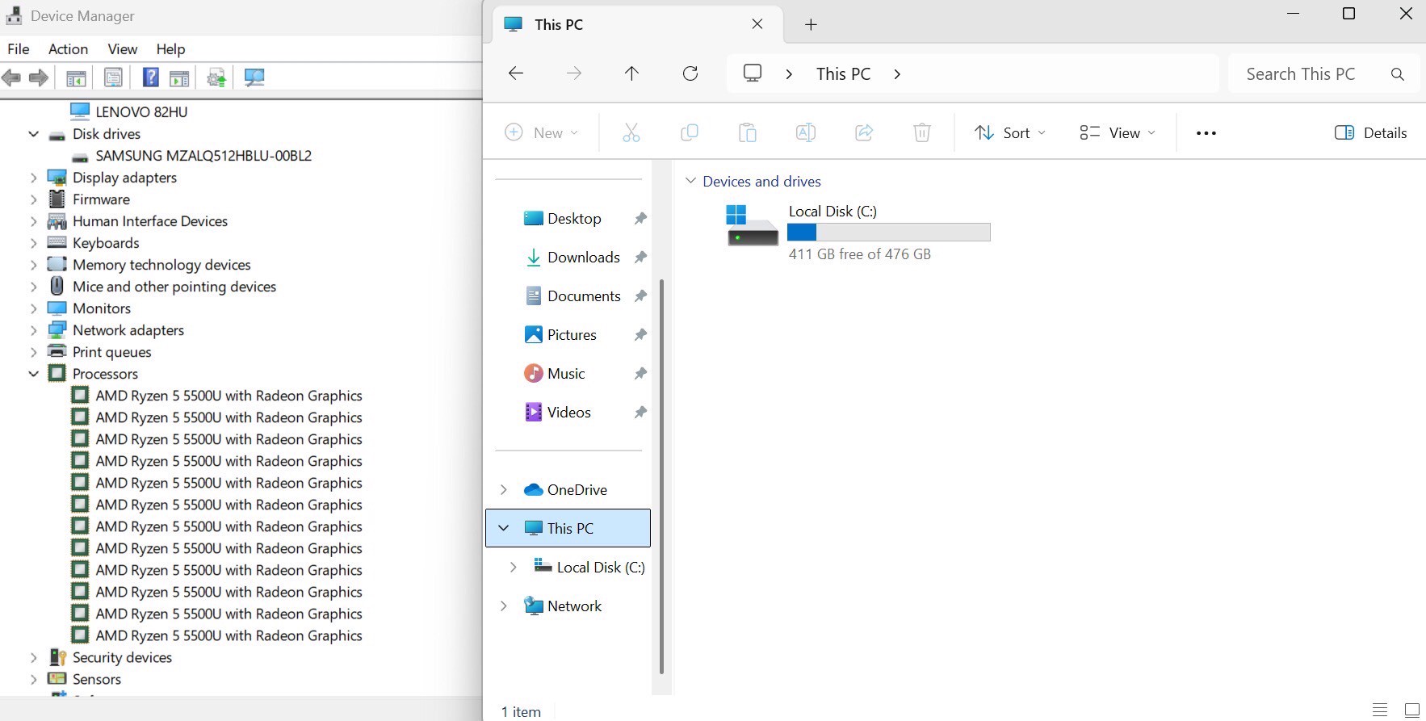
Task: Expand the OneDrive tree node
Action: (x=504, y=490)
